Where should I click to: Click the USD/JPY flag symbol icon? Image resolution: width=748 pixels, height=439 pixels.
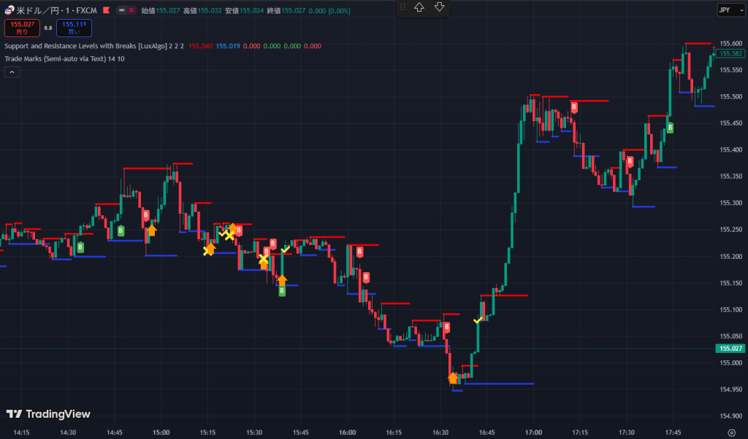9,10
